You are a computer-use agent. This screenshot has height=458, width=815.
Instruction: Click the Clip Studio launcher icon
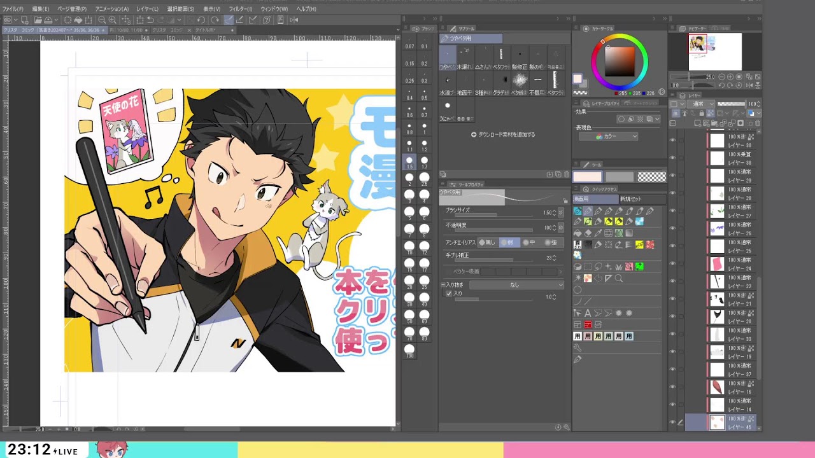[x=8, y=20]
